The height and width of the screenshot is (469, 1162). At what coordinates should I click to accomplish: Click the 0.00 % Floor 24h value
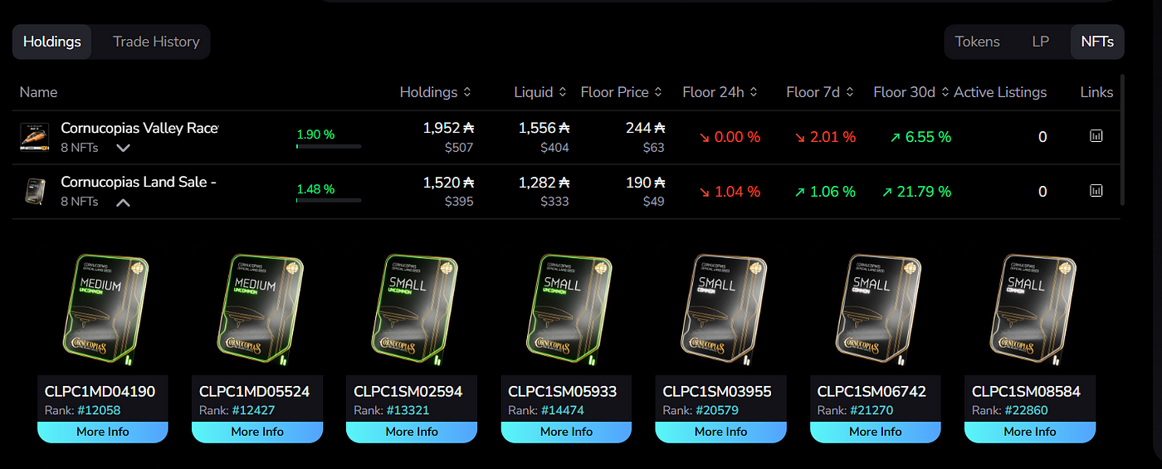pos(729,137)
